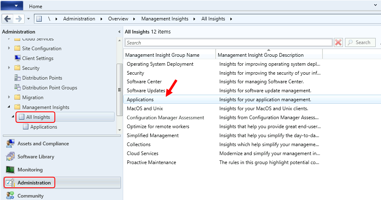This screenshot has width=381, height=200.
Task: Open the Assets and Compliance workspace
Action: pos(43,144)
